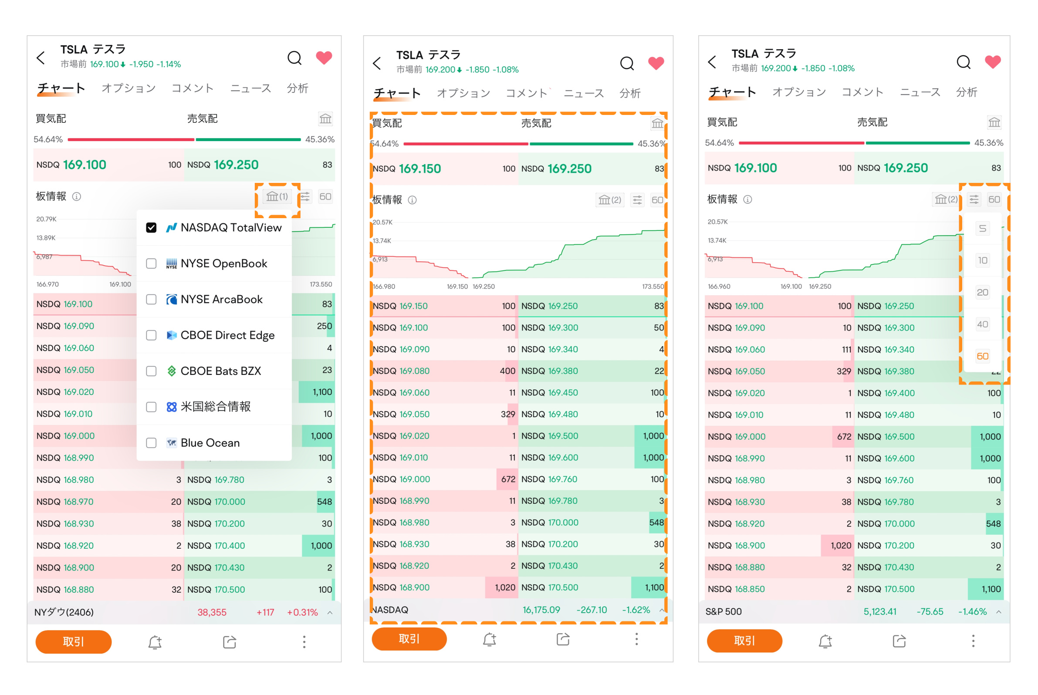Viewport: 1038px width, 695px height.
Task: Open exchange selector 🏛(2) in middle screen
Action: tap(610, 200)
